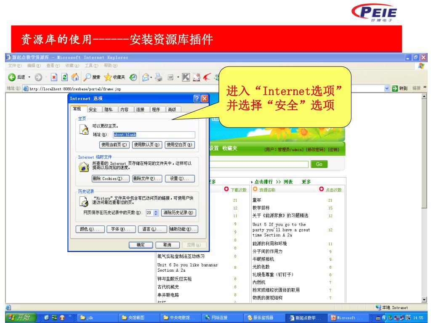Click the Print toolbar icon

click(159, 77)
